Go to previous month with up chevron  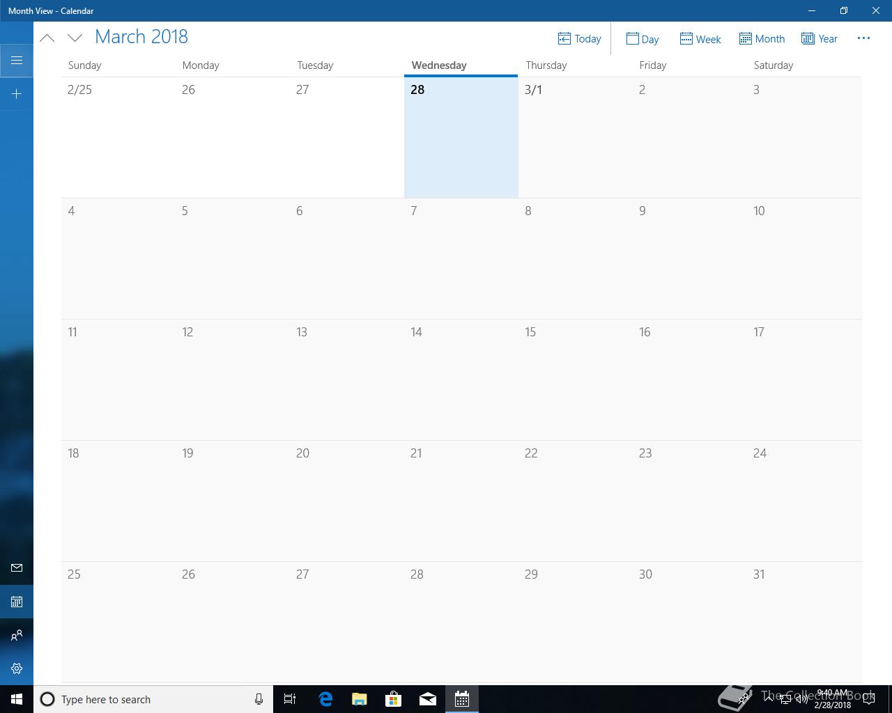coord(47,38)
